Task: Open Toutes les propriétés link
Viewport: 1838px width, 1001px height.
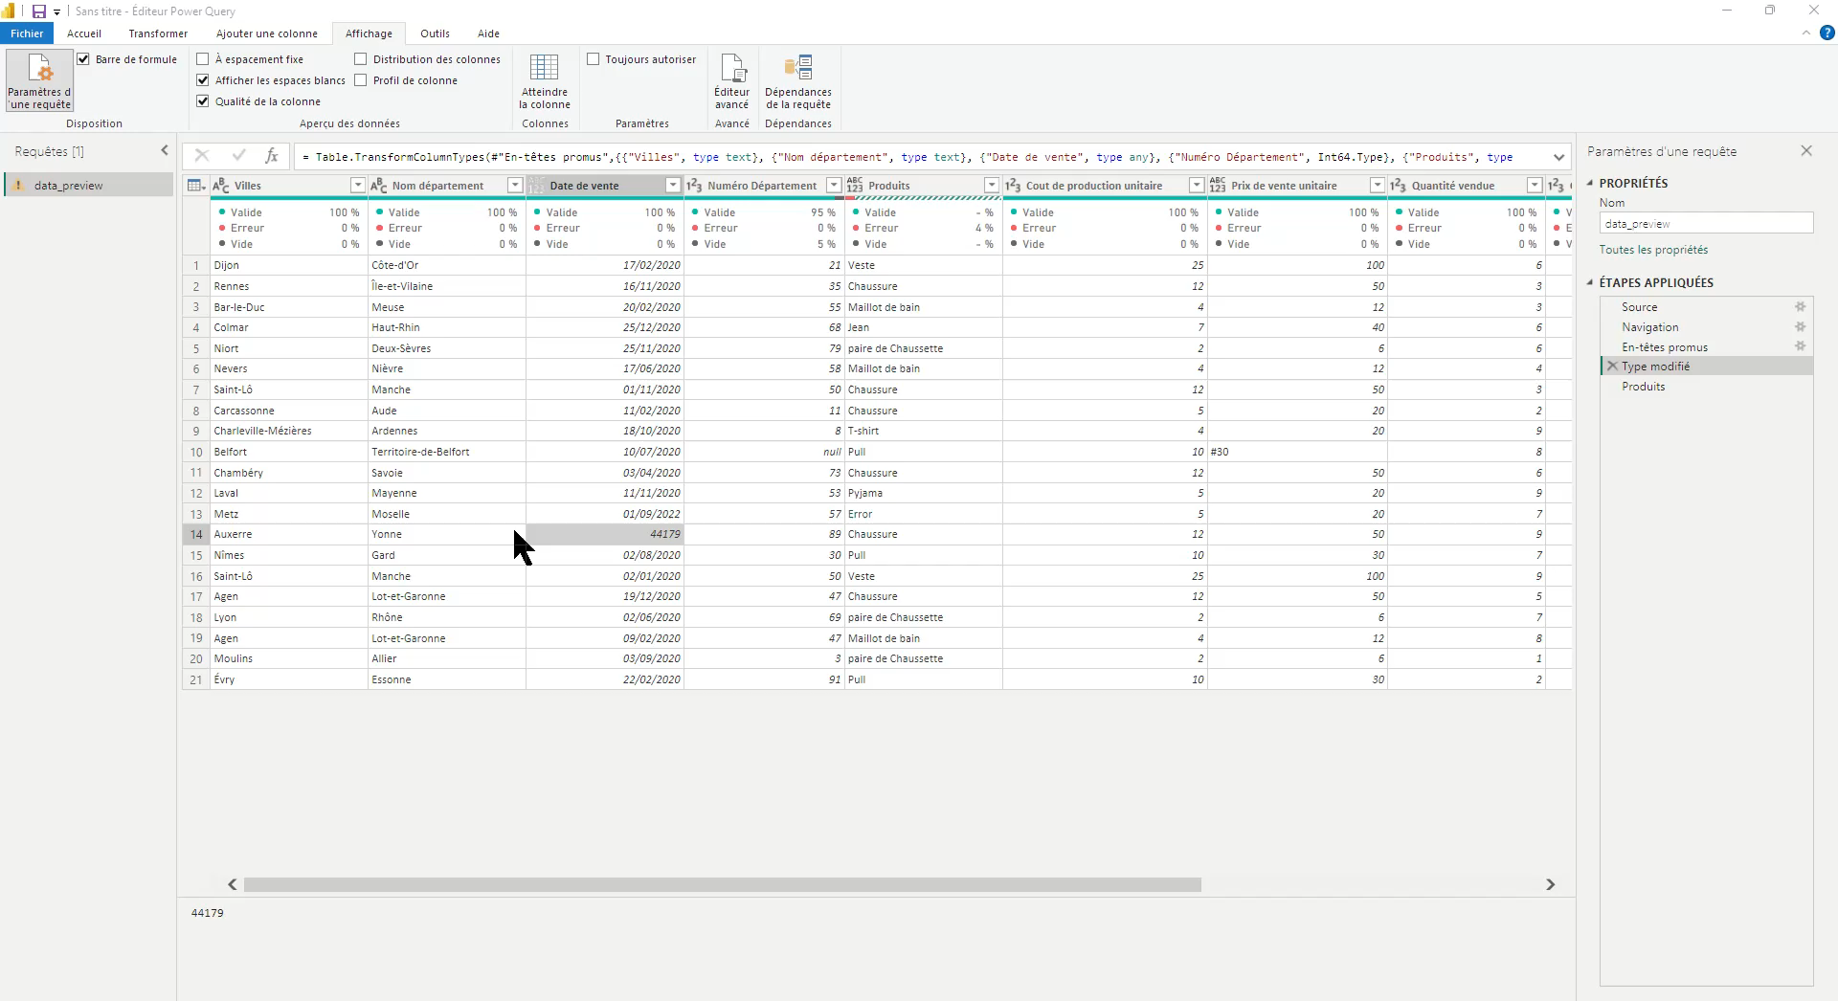Action: [x=1653, y=250]
